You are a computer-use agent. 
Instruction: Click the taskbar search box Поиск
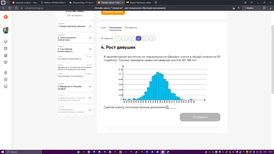(23, 152)
